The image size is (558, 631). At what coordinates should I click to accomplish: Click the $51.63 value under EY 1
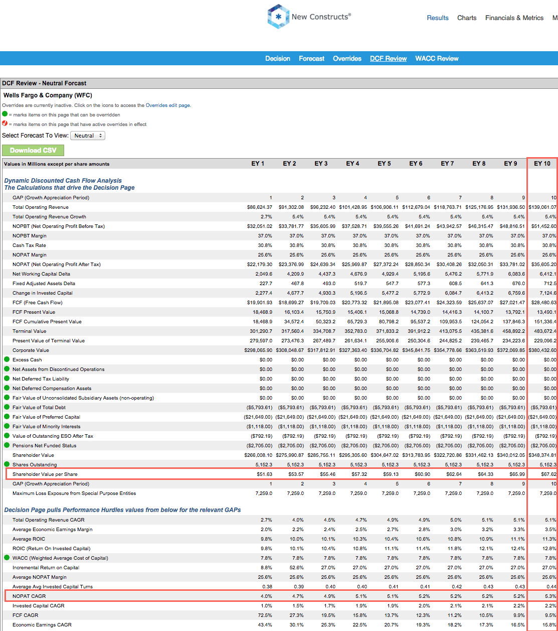[x=264, y=474]
